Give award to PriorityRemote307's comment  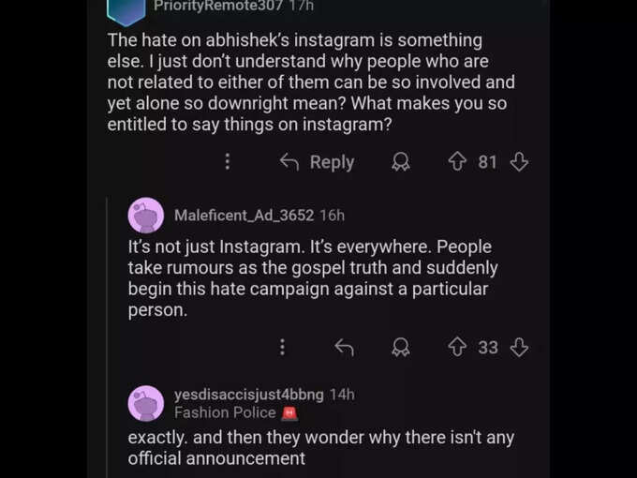click(401, 161)
